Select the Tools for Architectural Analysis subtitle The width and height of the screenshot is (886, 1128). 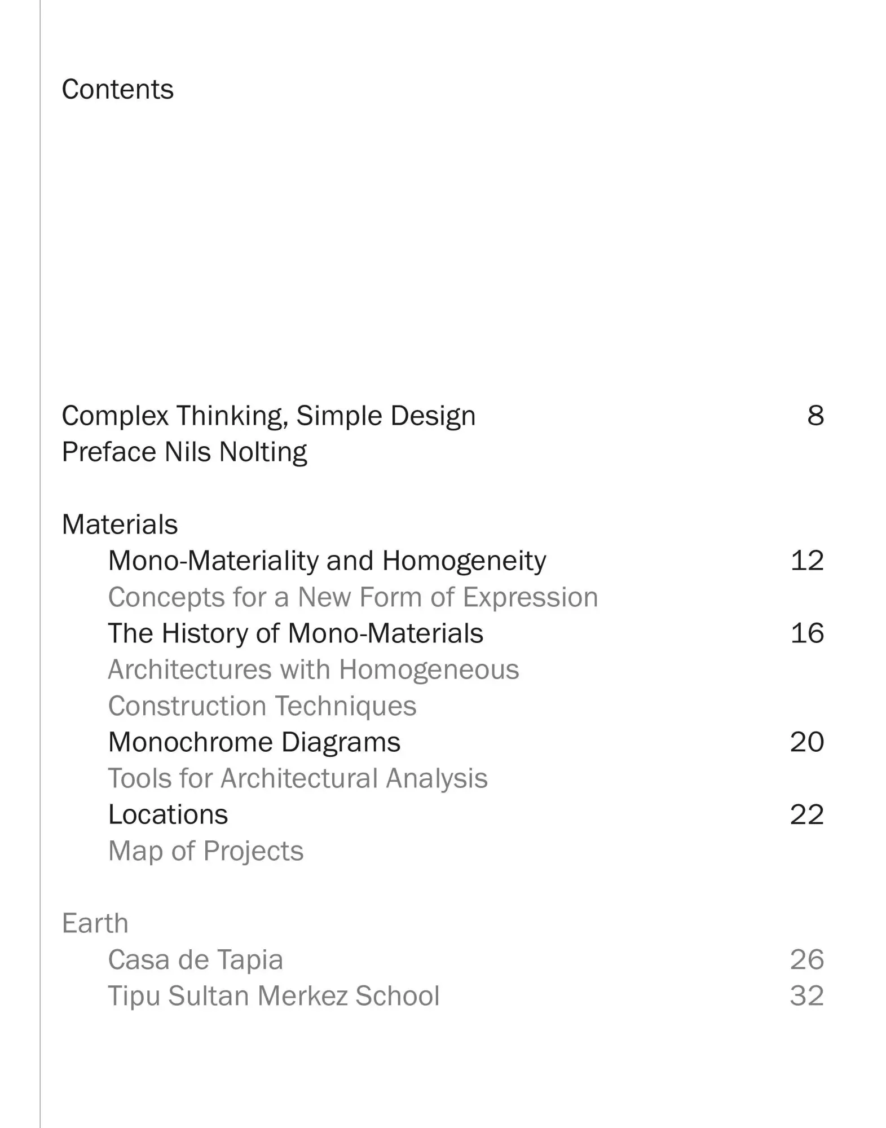click(x=298, y=778)
